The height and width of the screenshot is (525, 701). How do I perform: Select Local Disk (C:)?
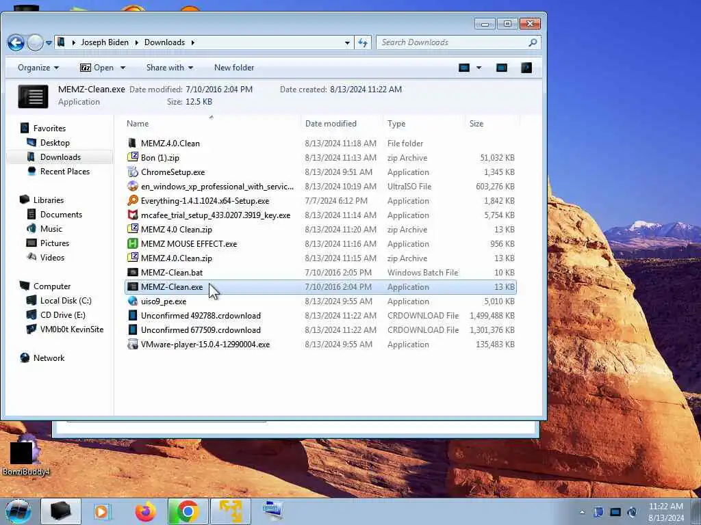tap(66, 301)
